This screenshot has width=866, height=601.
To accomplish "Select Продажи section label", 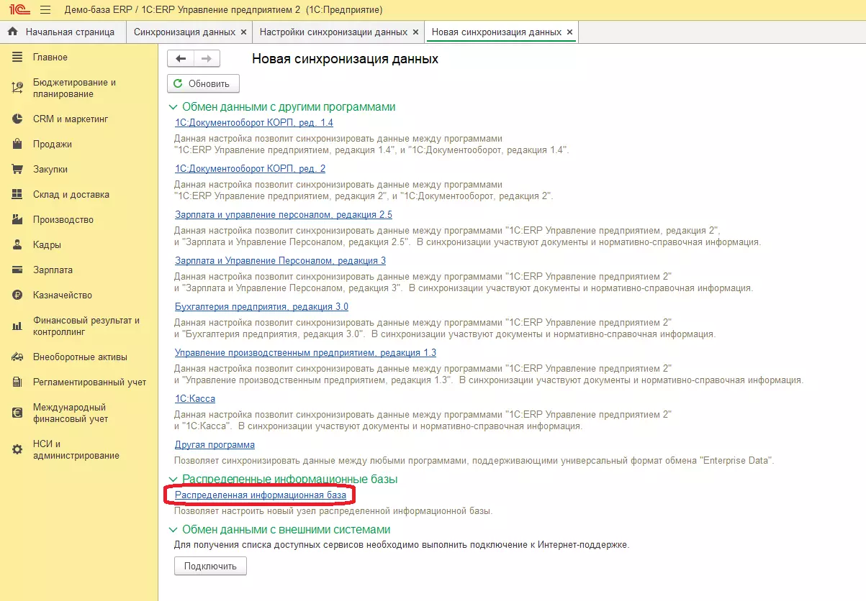I will click(x=53, y=144).
